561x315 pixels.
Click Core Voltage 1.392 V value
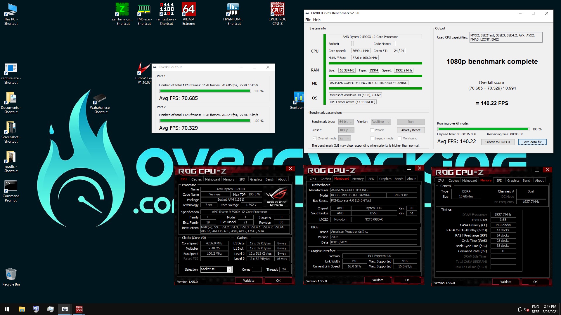click(251, 205)
